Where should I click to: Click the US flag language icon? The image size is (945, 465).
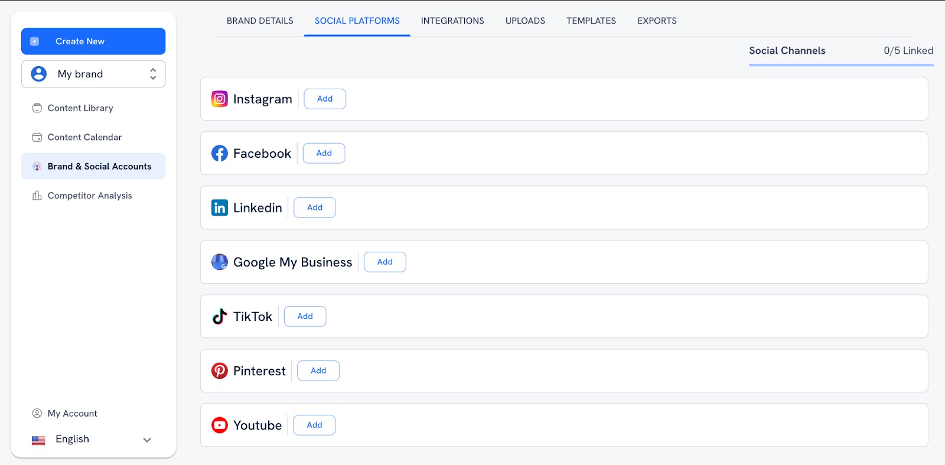[x=38, y=440]
